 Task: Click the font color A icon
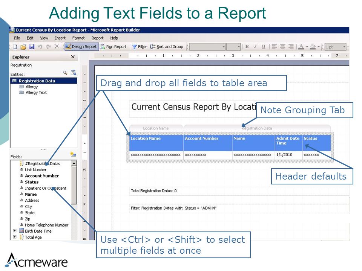tap(301, 47)
